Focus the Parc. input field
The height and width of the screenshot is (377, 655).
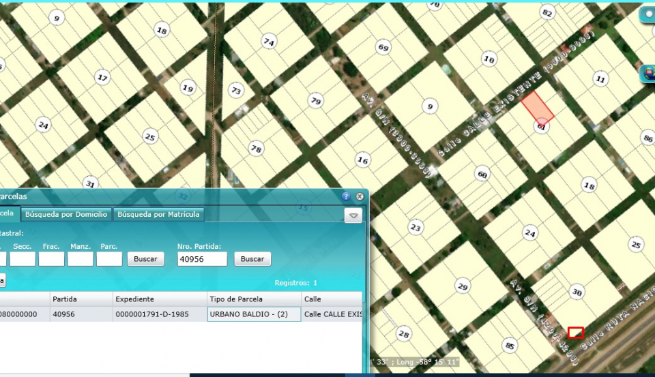click(x=109, y=259)
